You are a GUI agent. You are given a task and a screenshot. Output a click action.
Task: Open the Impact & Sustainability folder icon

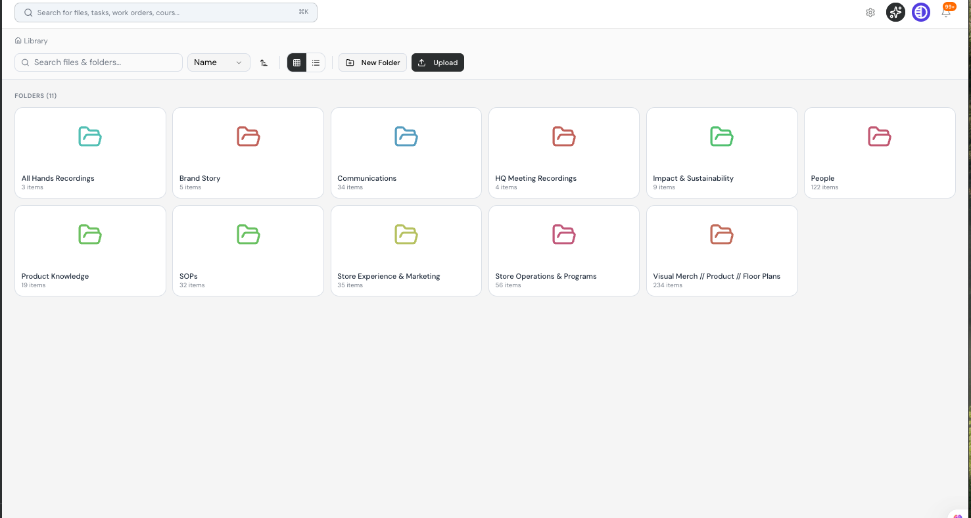pyautogui.click(x=722, y=136)
